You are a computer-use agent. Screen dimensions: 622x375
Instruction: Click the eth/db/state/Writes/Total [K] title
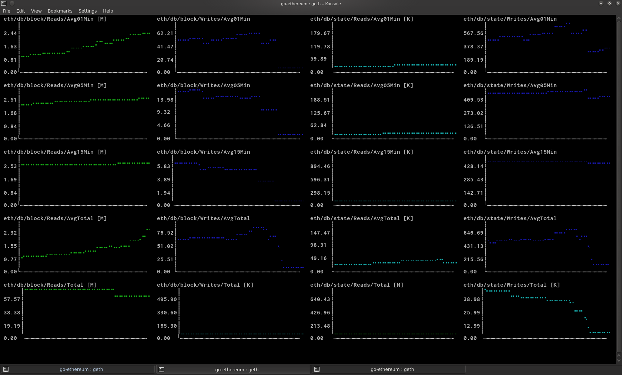coord(512,285)
